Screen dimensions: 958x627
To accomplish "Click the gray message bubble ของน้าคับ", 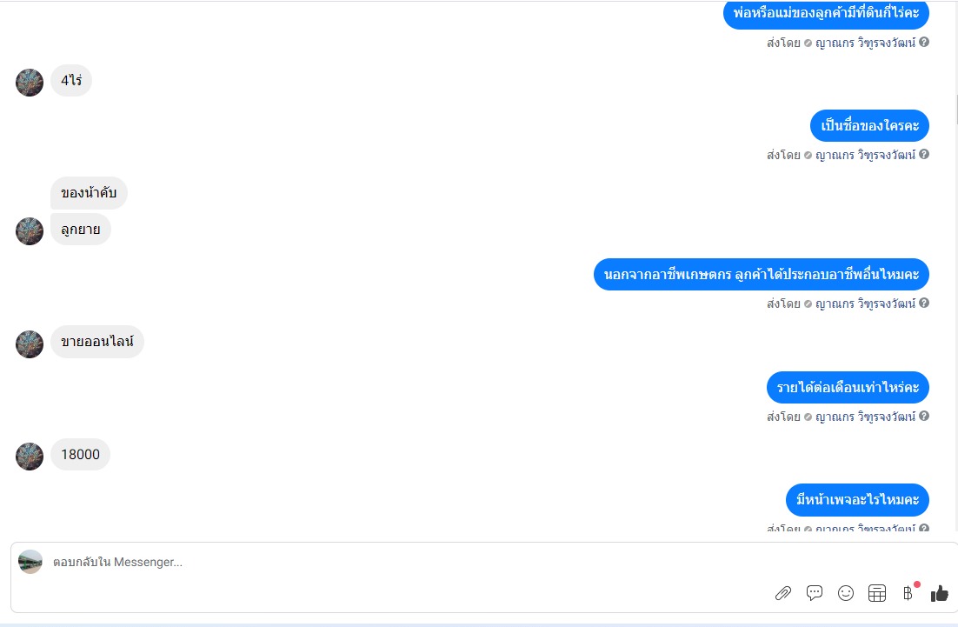I will coord(89,193).
